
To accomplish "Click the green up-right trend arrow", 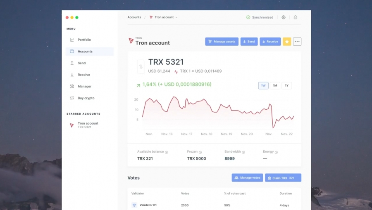I will [138, 85].
